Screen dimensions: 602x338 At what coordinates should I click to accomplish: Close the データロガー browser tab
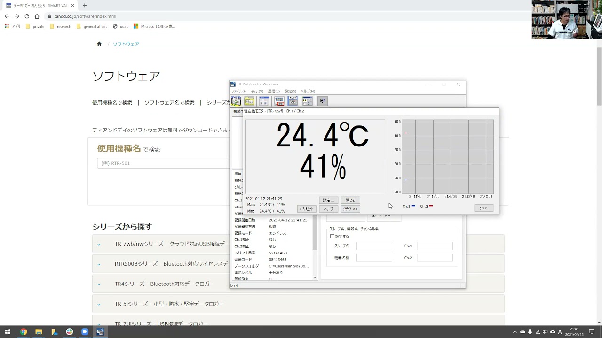point(72,5)
